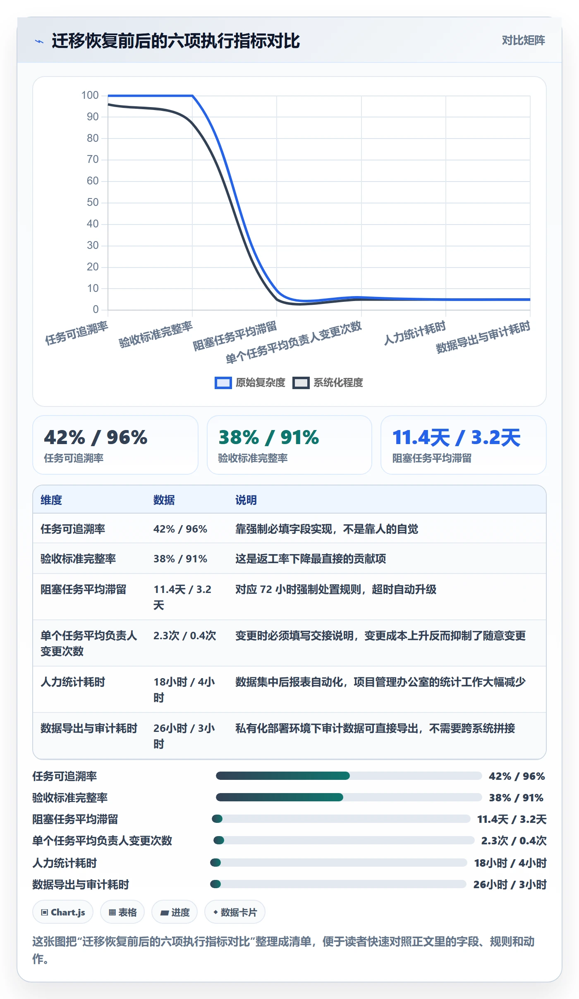Toggle the 原始复杂度 legend color box
The height and width of the screenshot is (999, 579).
coord(223,383)
